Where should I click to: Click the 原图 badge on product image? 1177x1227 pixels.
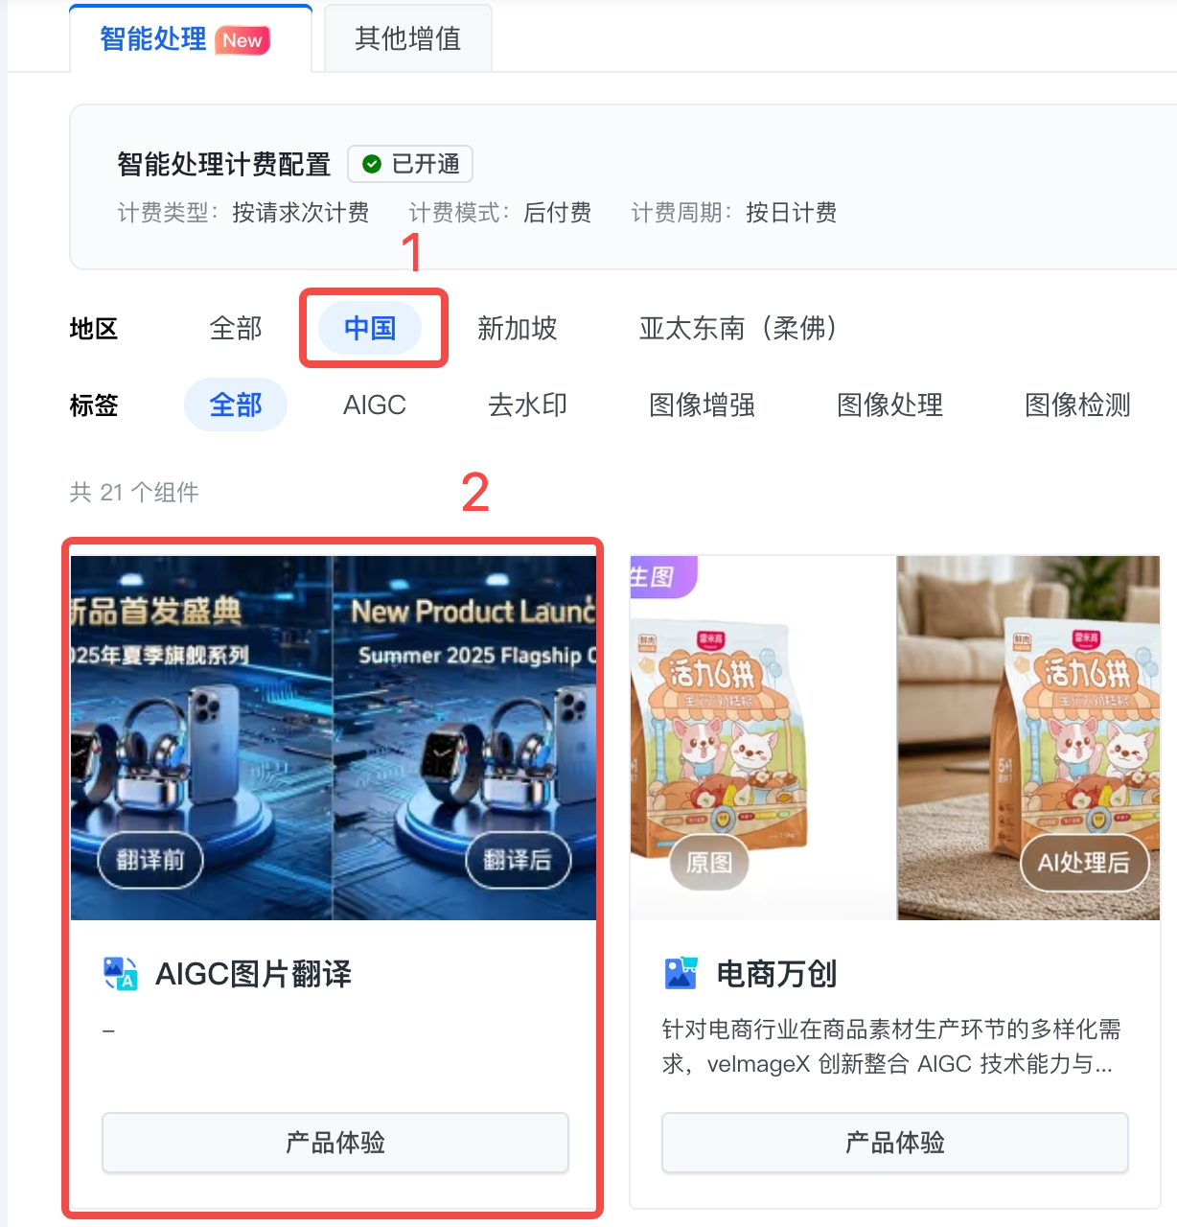709,863
